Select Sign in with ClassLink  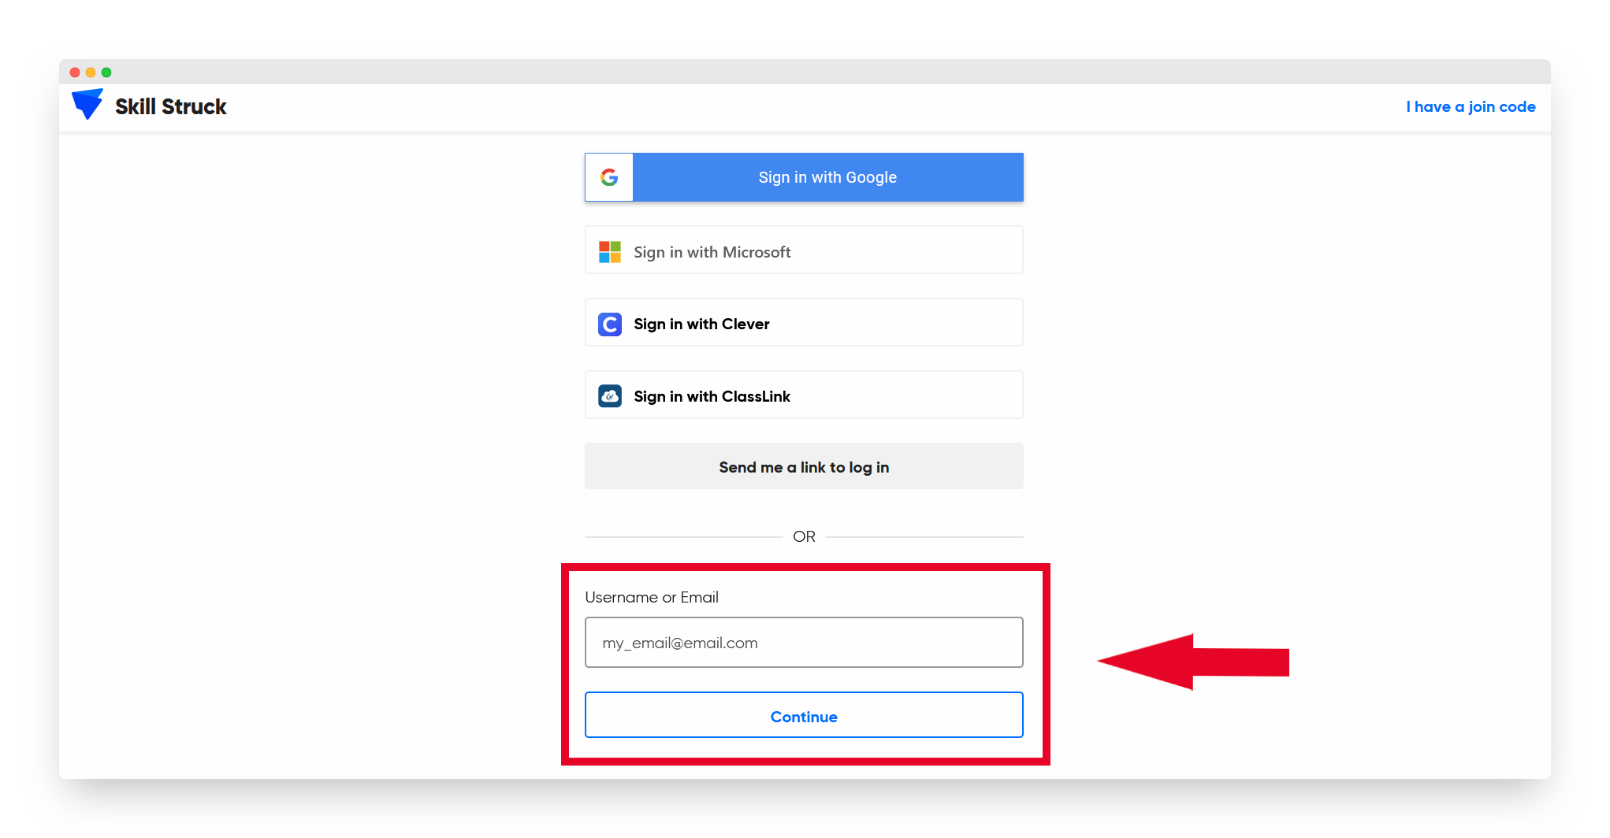tap(803, 395)
